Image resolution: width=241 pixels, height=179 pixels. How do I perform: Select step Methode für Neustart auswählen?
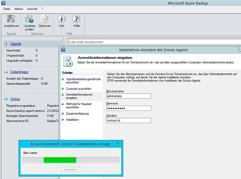[79, 106]
